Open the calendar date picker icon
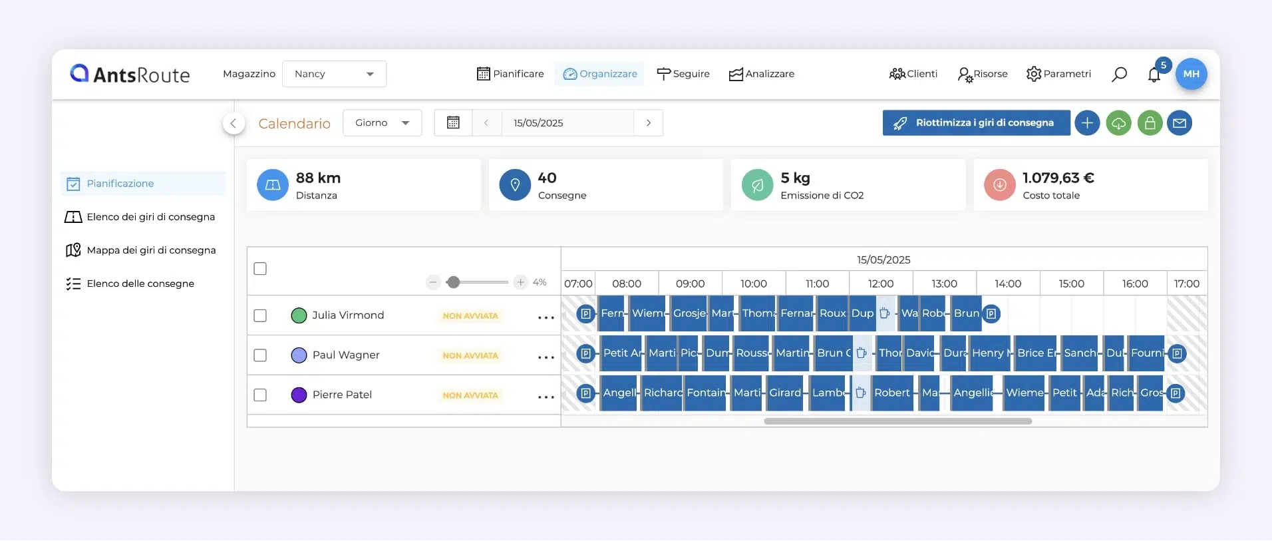Image resolution: width=1272 pixels, height=541 pixels. [453, 123]
